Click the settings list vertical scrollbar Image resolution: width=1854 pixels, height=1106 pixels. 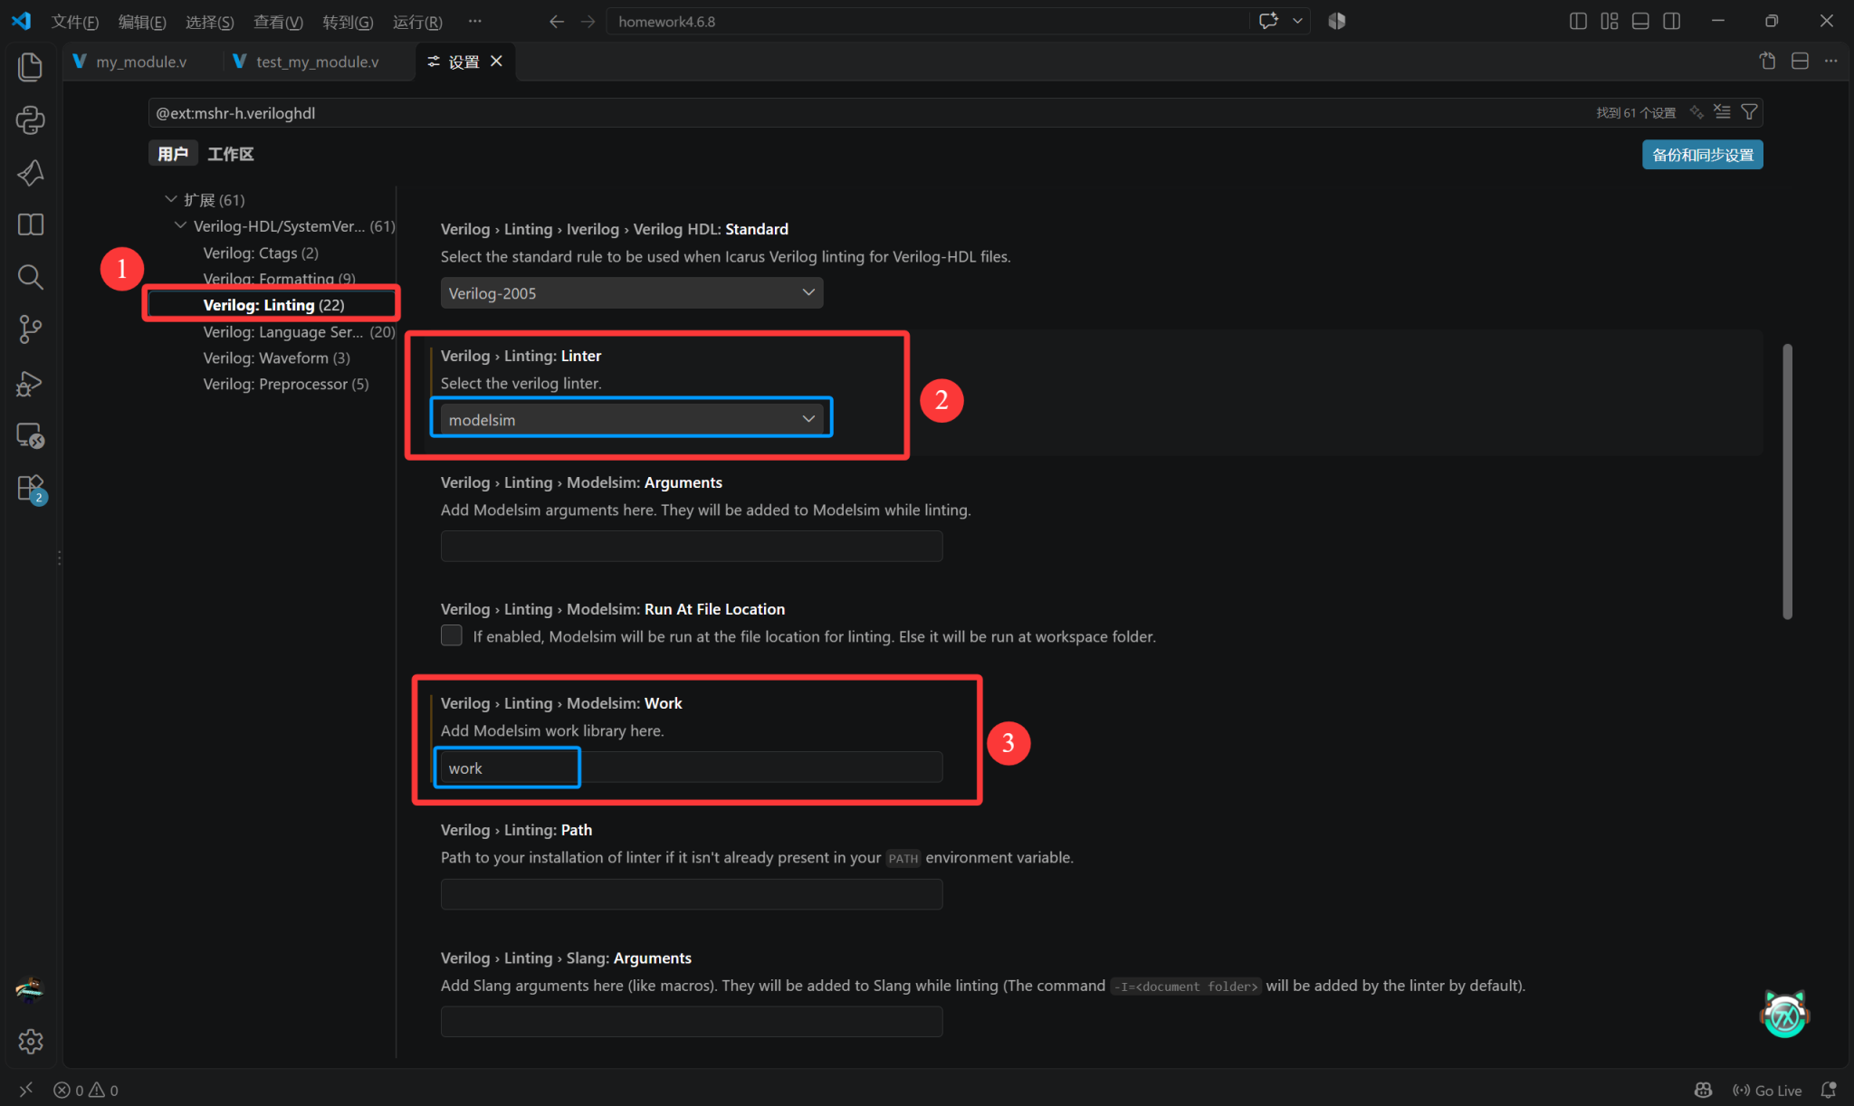1787,481
